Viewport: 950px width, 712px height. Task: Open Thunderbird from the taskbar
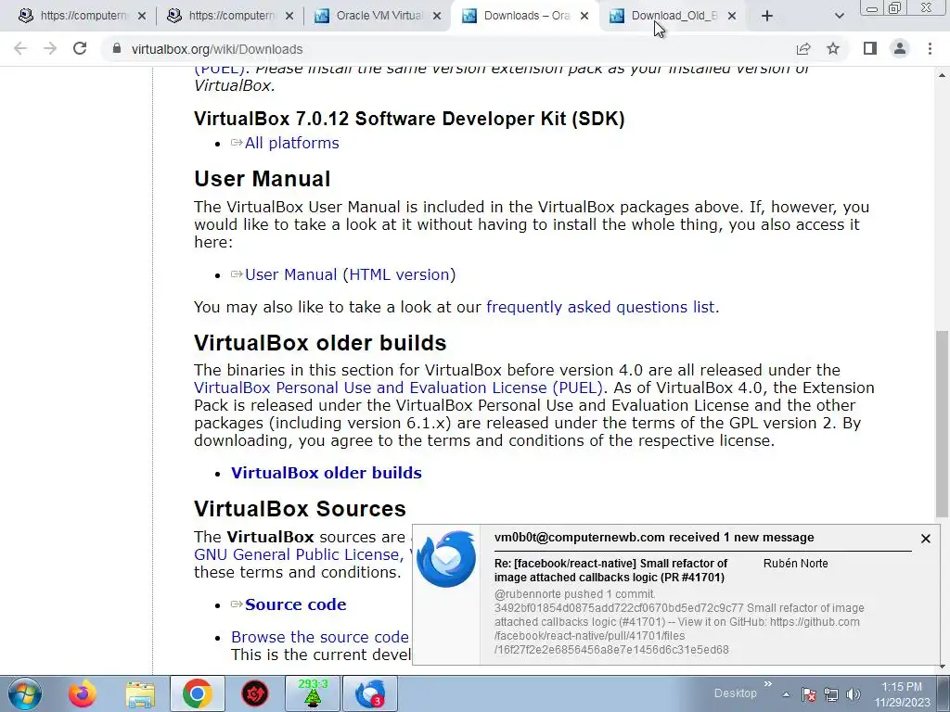(370, 693)
